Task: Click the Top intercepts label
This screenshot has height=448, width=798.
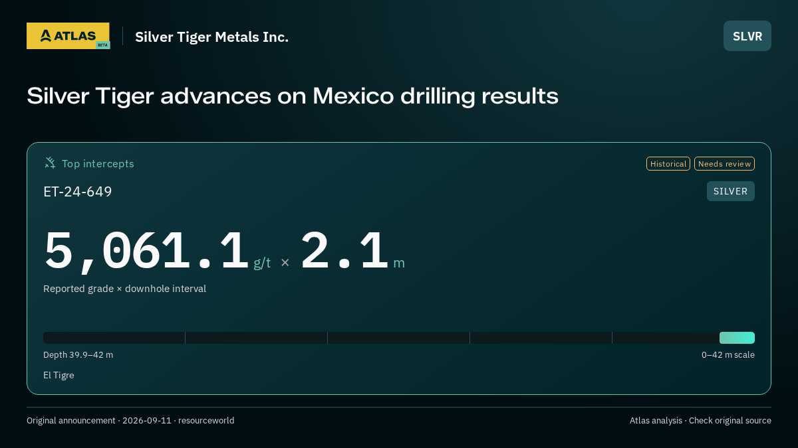Action: [x=98, y=163]
